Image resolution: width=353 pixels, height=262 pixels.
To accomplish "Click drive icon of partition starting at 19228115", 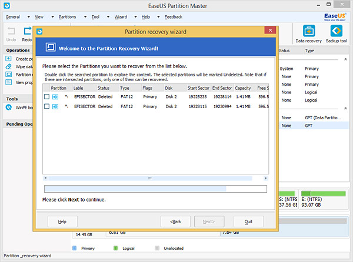I will click(55, 106).
